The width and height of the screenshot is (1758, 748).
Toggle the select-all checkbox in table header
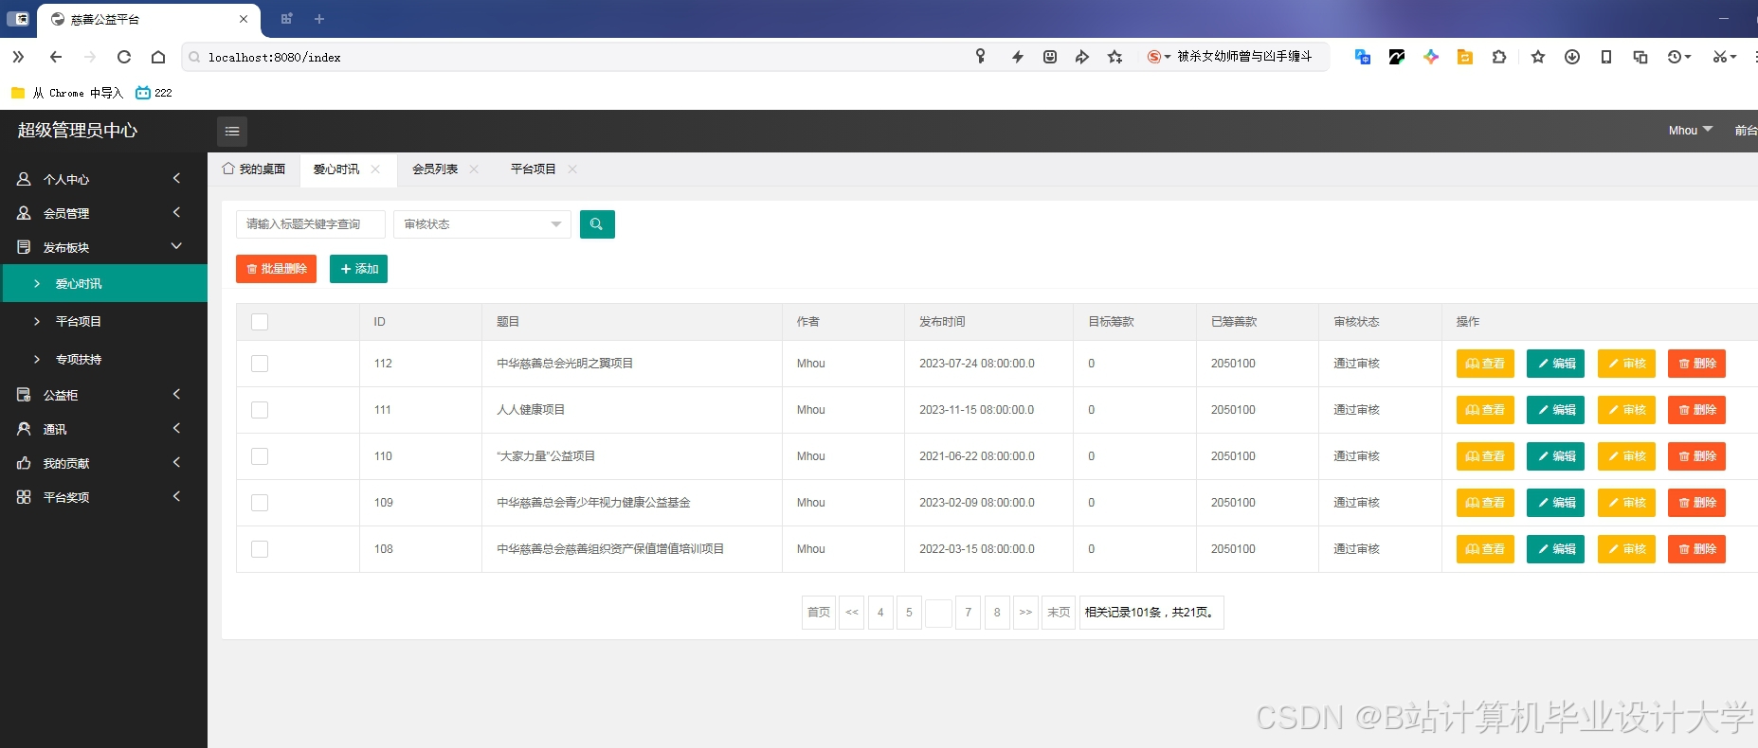point(260,322)
